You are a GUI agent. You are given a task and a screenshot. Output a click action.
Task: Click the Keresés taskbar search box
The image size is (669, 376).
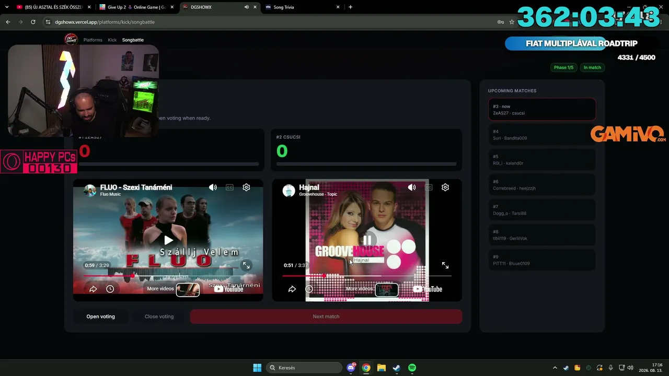(305, 368)
